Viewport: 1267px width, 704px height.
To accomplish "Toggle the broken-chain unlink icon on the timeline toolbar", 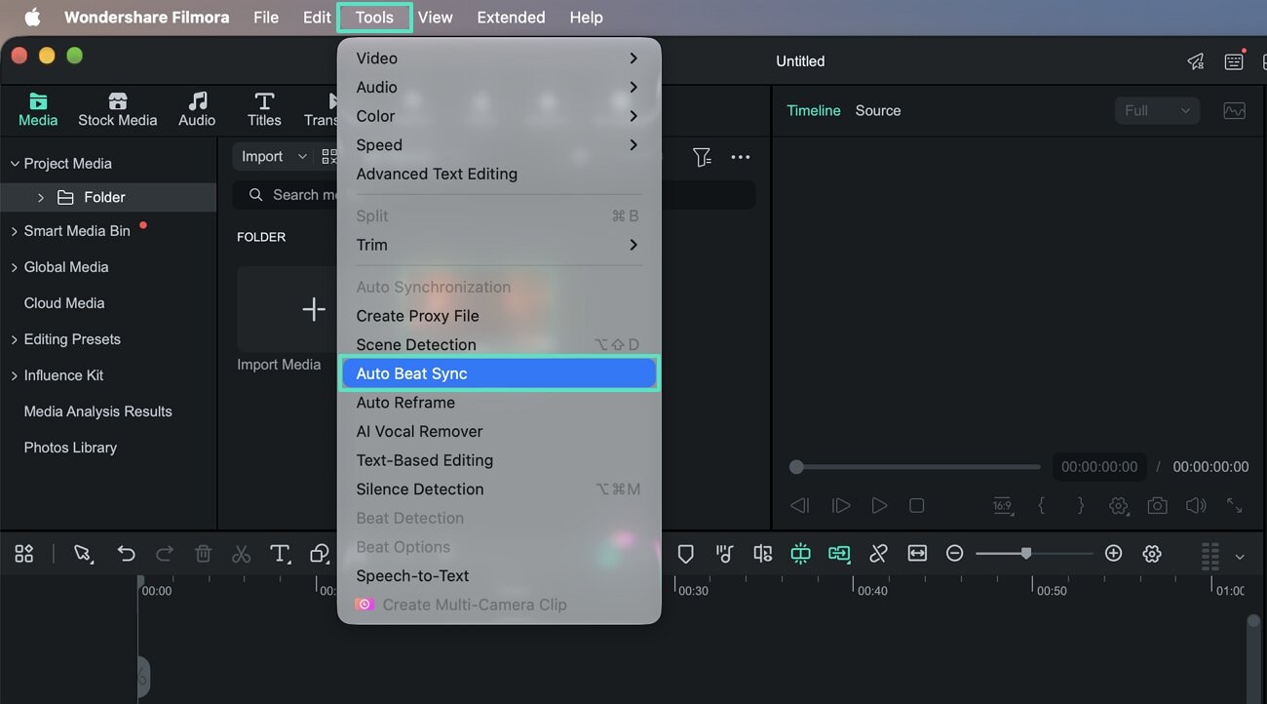I will tap(878, 554).
